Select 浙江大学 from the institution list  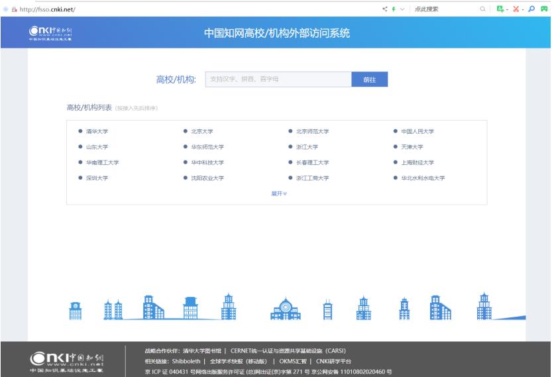click(307, 147)
